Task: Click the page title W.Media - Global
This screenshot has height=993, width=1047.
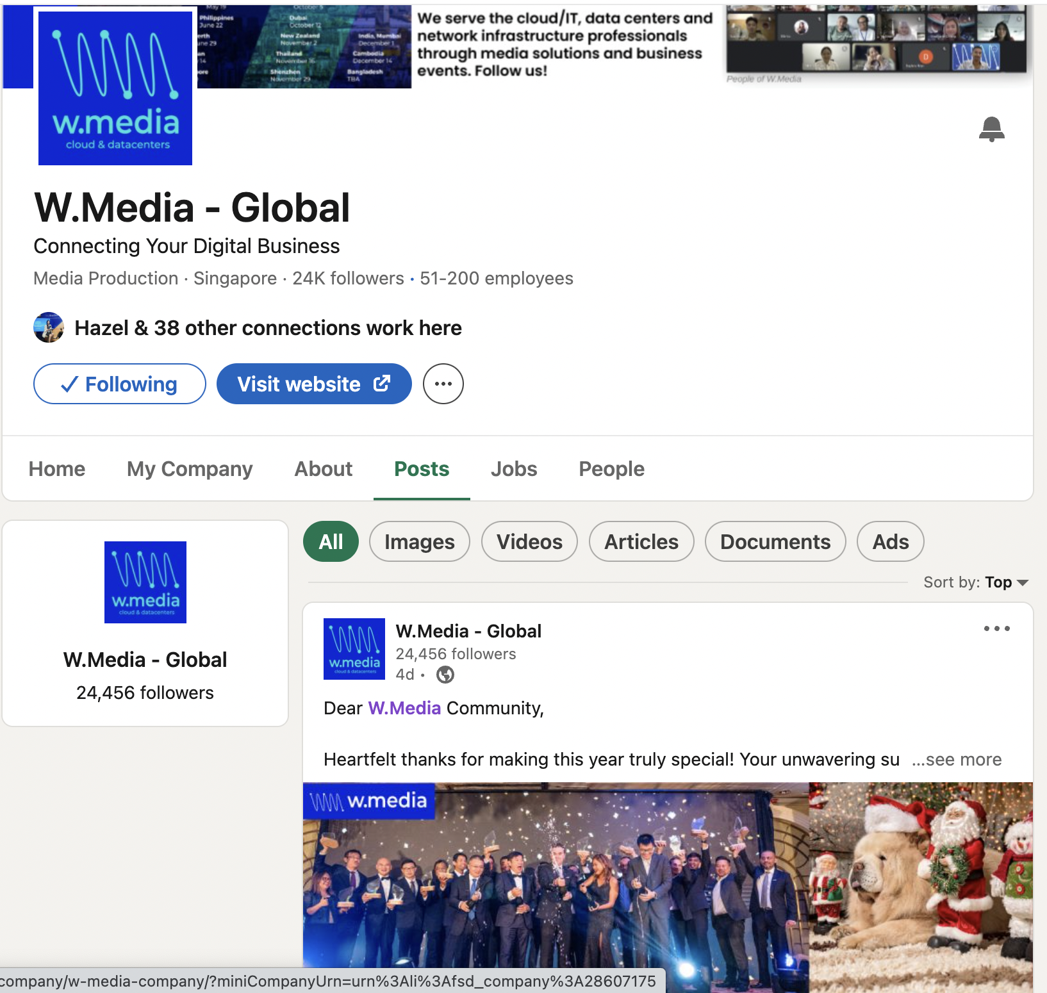Action: (x=192, y=208)
